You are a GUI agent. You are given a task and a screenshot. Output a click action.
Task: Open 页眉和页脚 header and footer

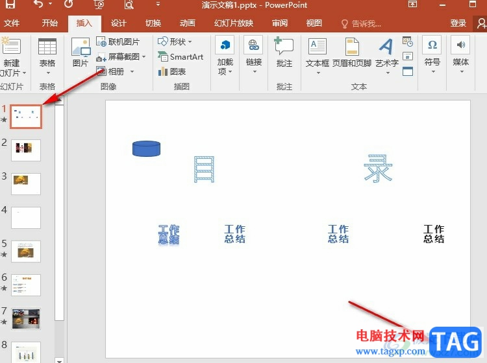tap(351, 52)
